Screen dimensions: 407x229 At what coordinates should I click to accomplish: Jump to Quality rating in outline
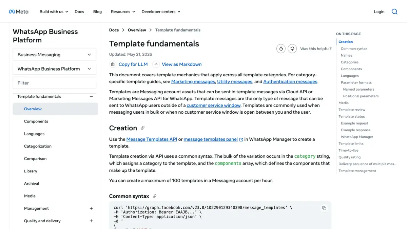click(x=349, y=157)
